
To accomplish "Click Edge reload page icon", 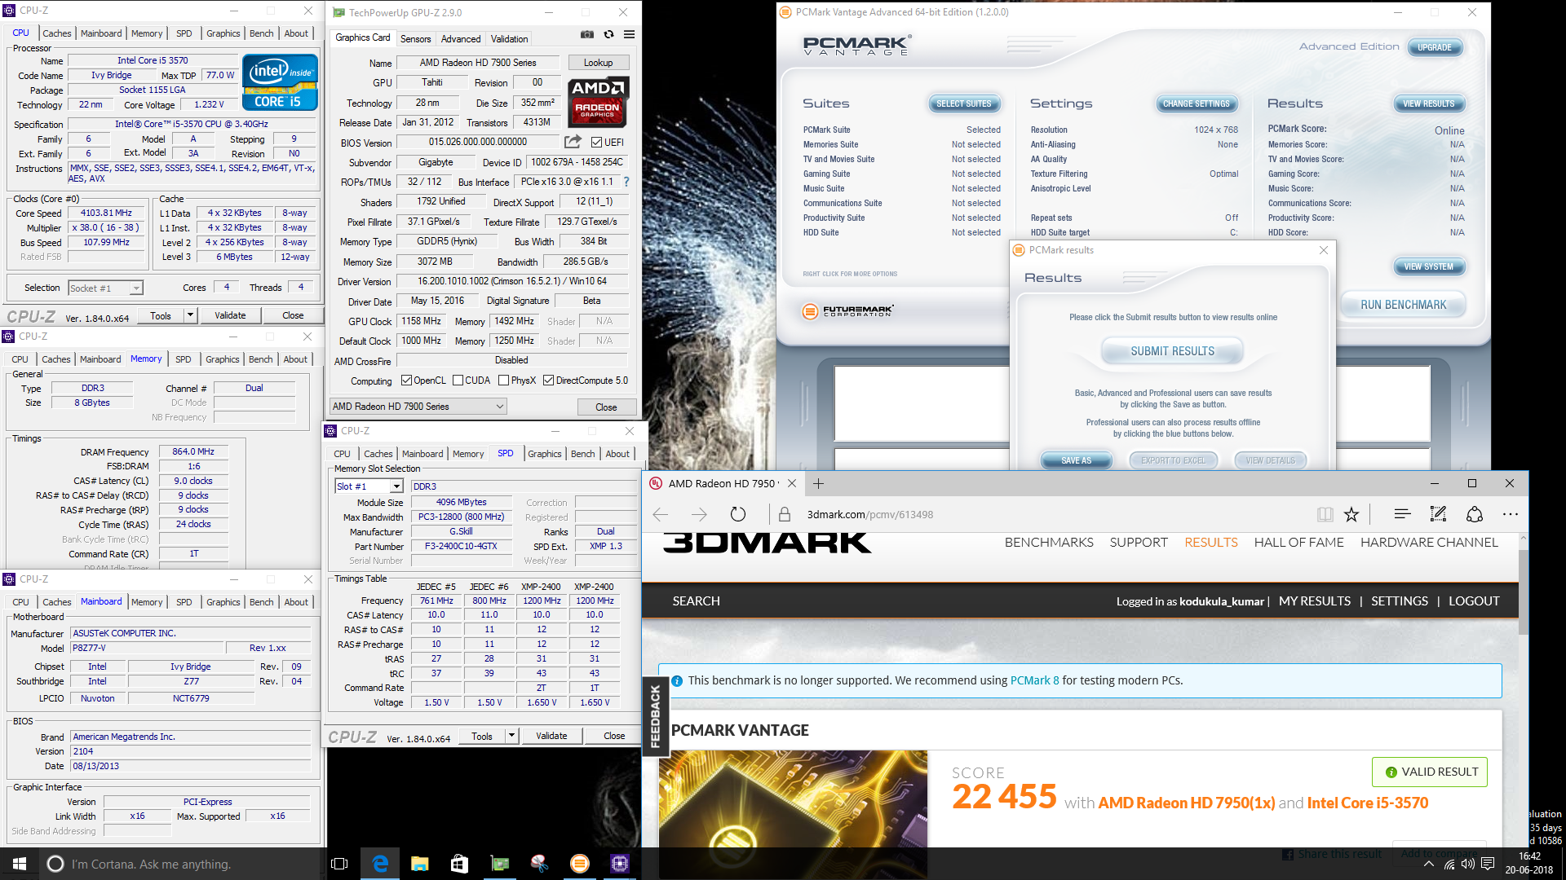I will 738,514.
